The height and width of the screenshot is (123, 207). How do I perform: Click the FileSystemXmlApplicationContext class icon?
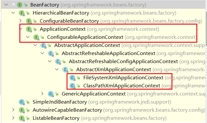click(x=72, y=78)
